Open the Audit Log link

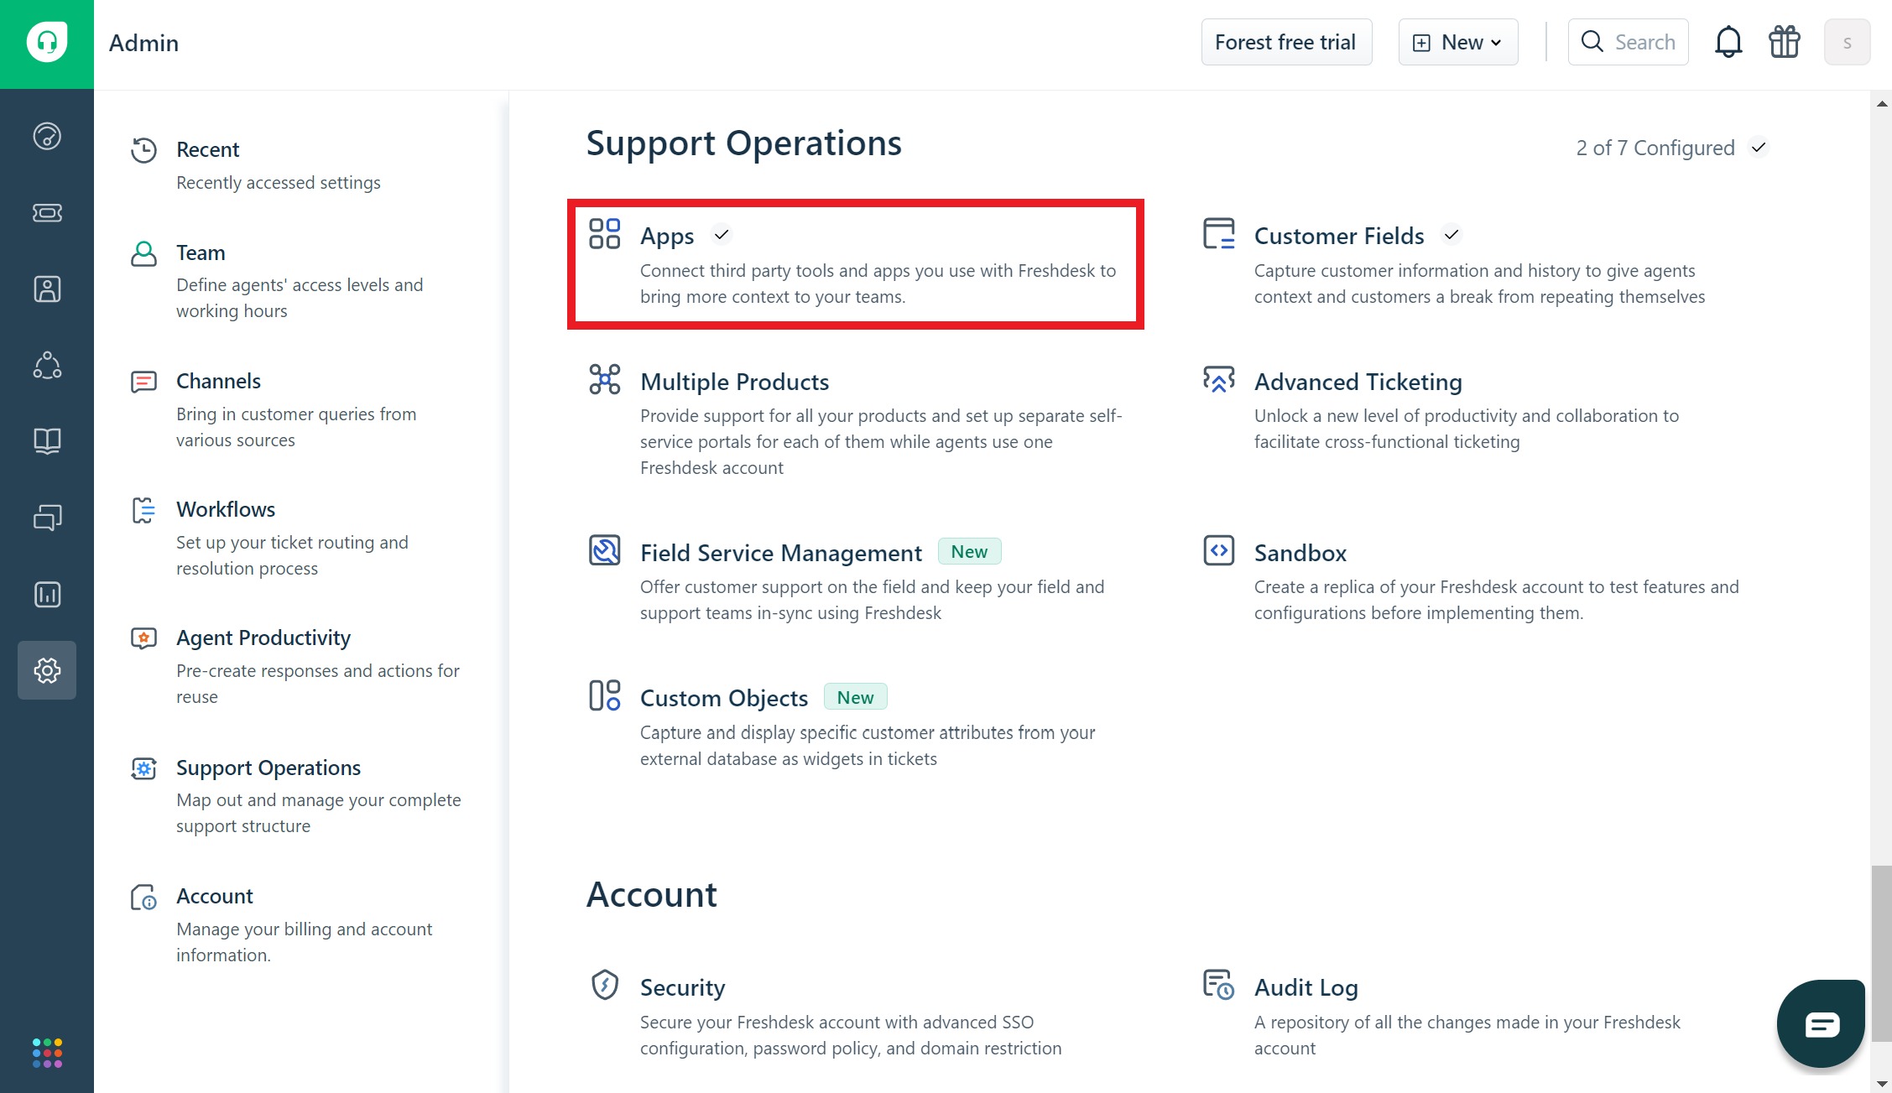(x=1306, y=987)
